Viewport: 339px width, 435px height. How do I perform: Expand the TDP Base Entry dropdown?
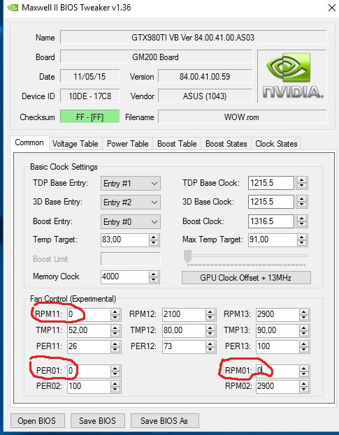point(131,184)
